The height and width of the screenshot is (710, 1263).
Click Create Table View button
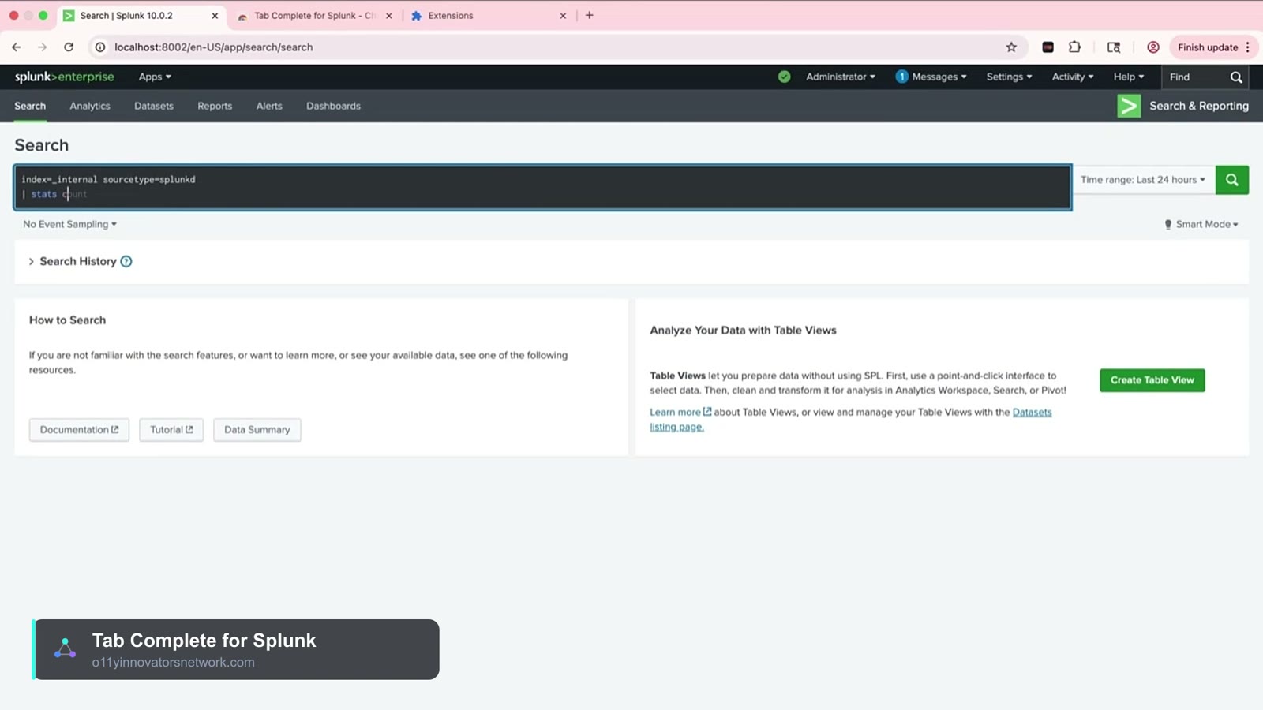click(x=1152, y=380)
